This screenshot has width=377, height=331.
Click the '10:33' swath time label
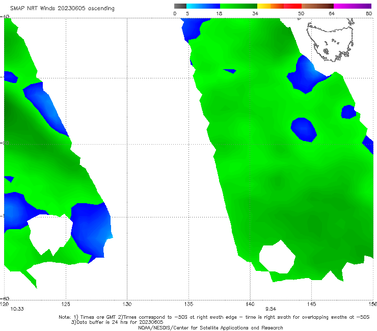point(17,309)
